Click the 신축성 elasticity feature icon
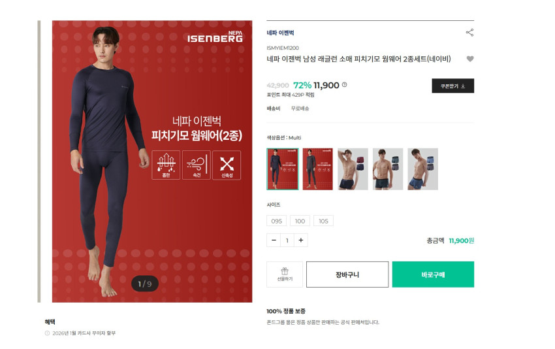Image resolution: width=555 pixels, height=349 pixels. click(x=227, y=165)
